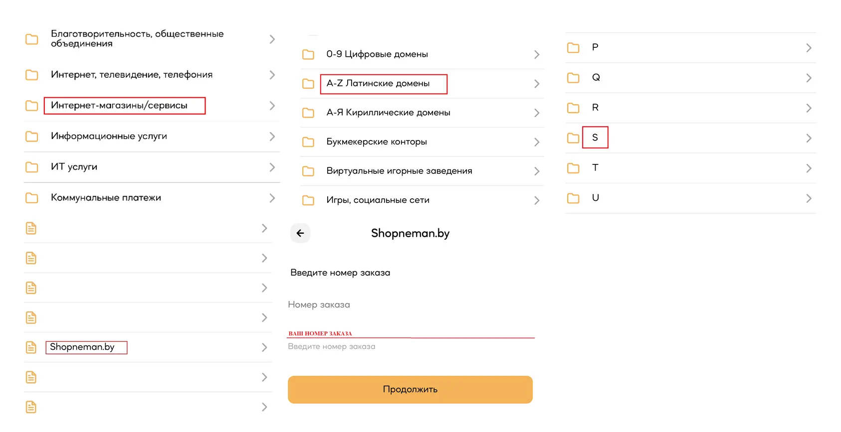The height and width of the screenshot is (432, 841).
Task: Open Виртуальные игорные заведения category
Action: coord(399,171)
